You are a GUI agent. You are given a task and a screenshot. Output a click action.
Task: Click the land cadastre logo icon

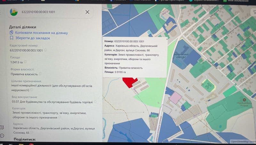click(14, 12)
